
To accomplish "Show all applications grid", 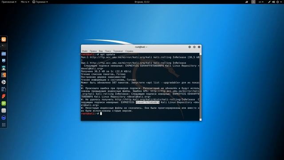I will pos(4,124).
